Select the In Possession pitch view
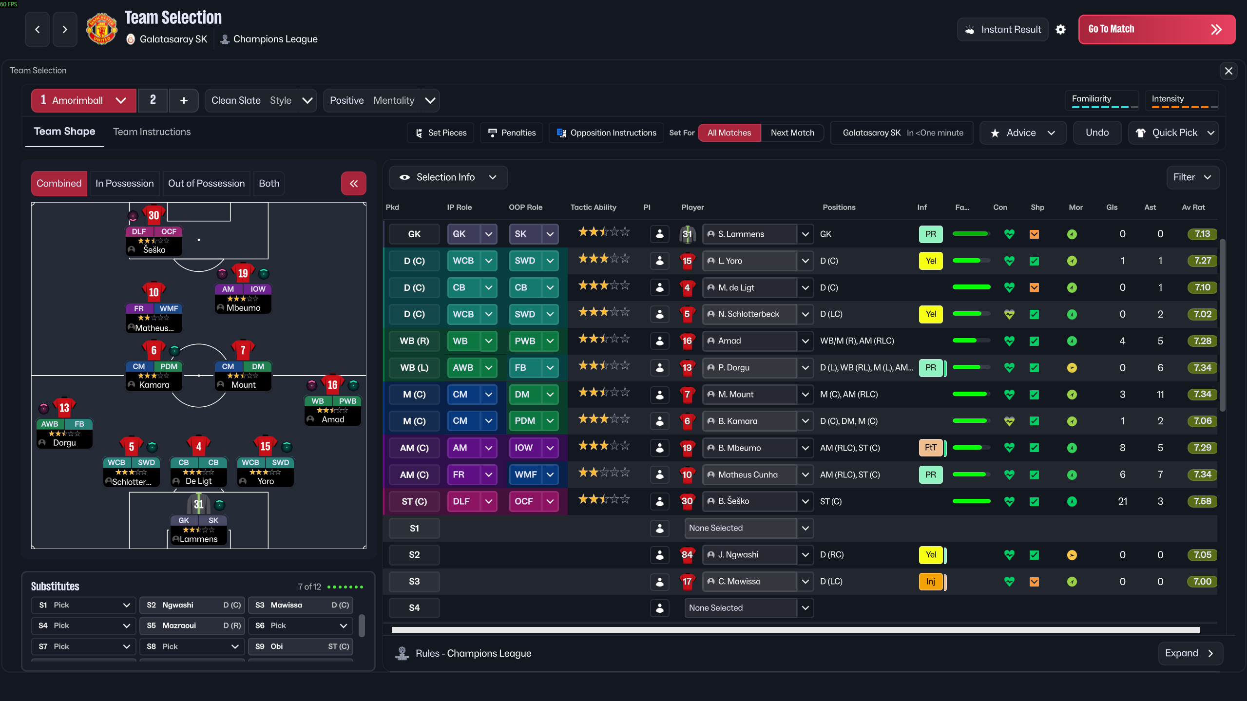This screenshot has width=1247, height=701. pos(124,184)
